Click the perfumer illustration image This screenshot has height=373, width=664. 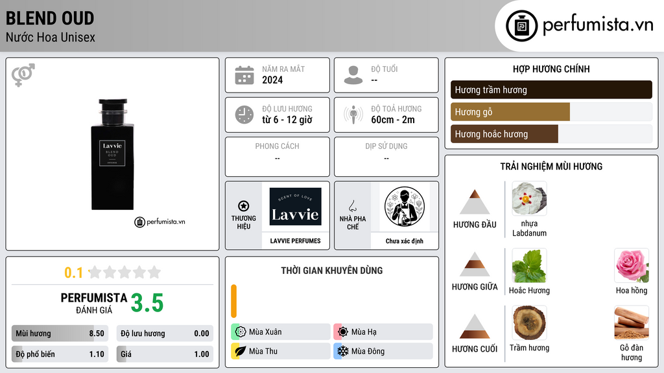coord(405,207)
